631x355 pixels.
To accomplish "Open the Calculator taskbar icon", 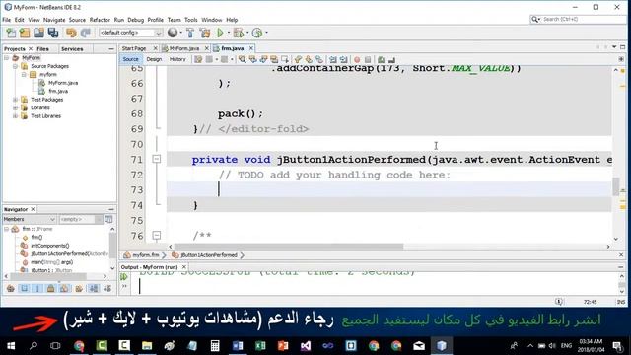I will click(x=215, y=345).
